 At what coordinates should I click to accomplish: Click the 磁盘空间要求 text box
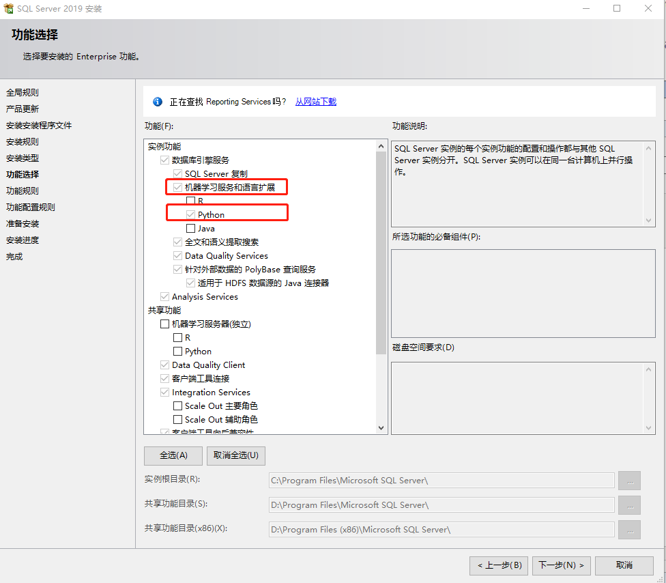point(523,398)
